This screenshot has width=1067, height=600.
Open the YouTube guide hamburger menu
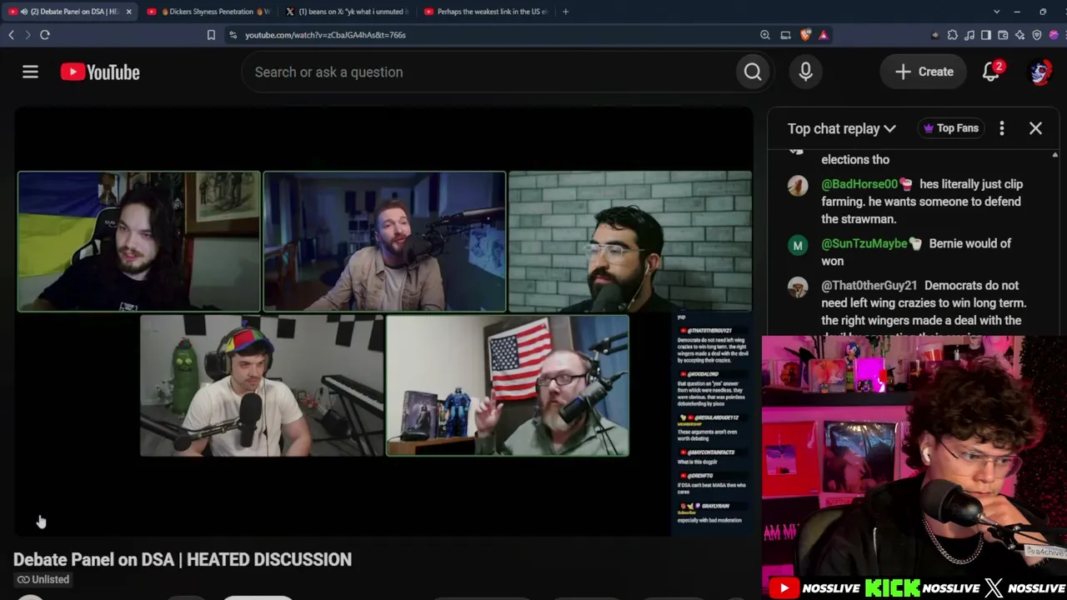[30, 72]
